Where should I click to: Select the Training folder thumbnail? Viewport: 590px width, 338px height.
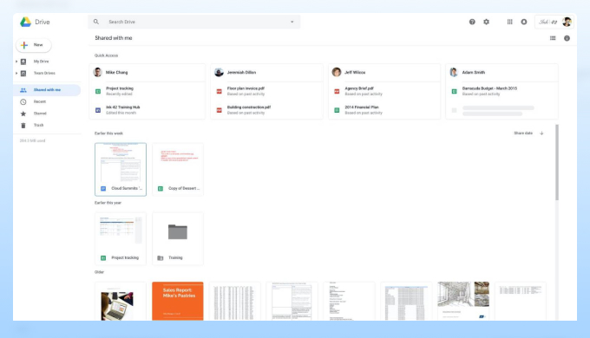point(178,238)
